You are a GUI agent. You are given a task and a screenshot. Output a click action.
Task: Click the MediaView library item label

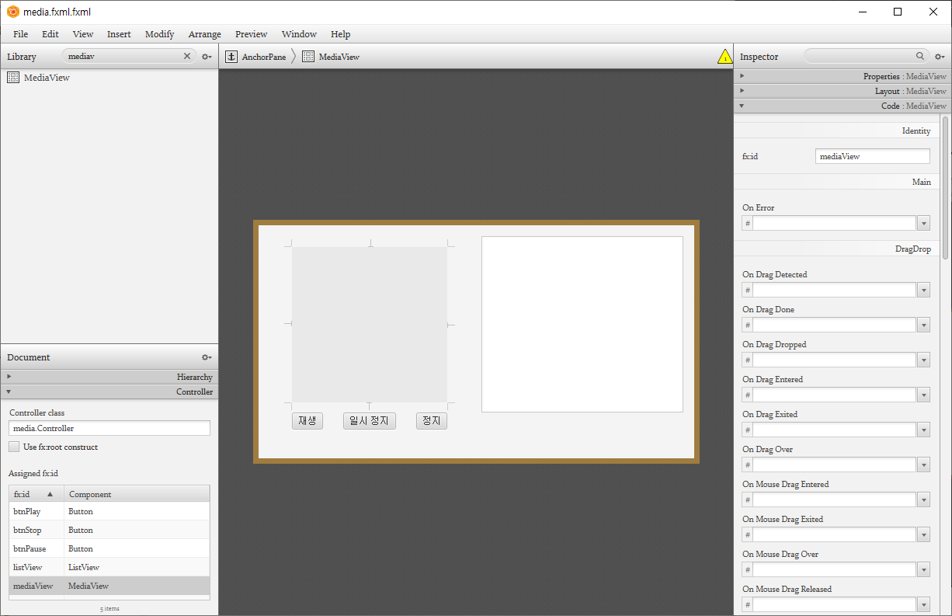point(47,78)
